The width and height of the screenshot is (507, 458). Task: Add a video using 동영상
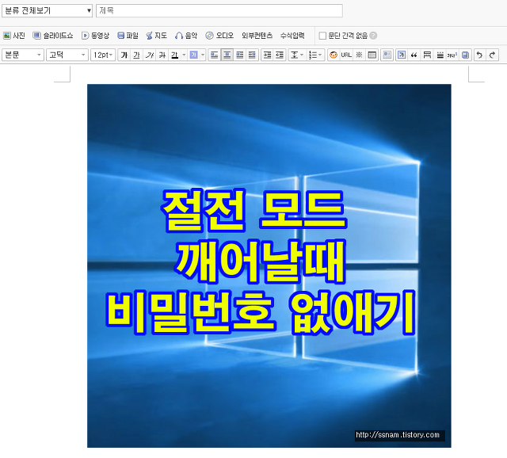(x=95, y=36)
